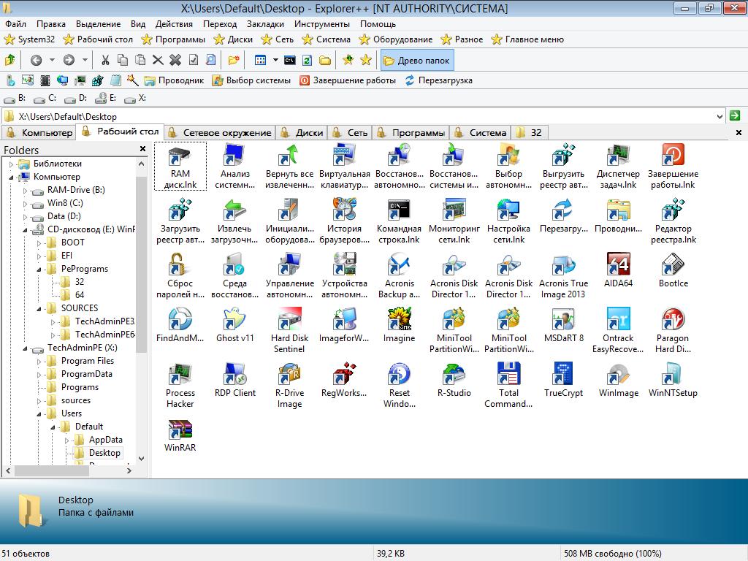
Task: Click the bold gray X permanent delete icon
Action: (175, 60)
